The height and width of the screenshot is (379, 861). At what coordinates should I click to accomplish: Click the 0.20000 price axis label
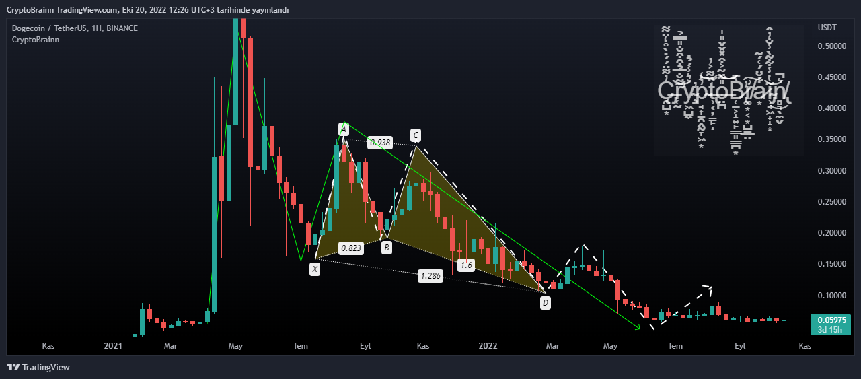tap(831, 233)
